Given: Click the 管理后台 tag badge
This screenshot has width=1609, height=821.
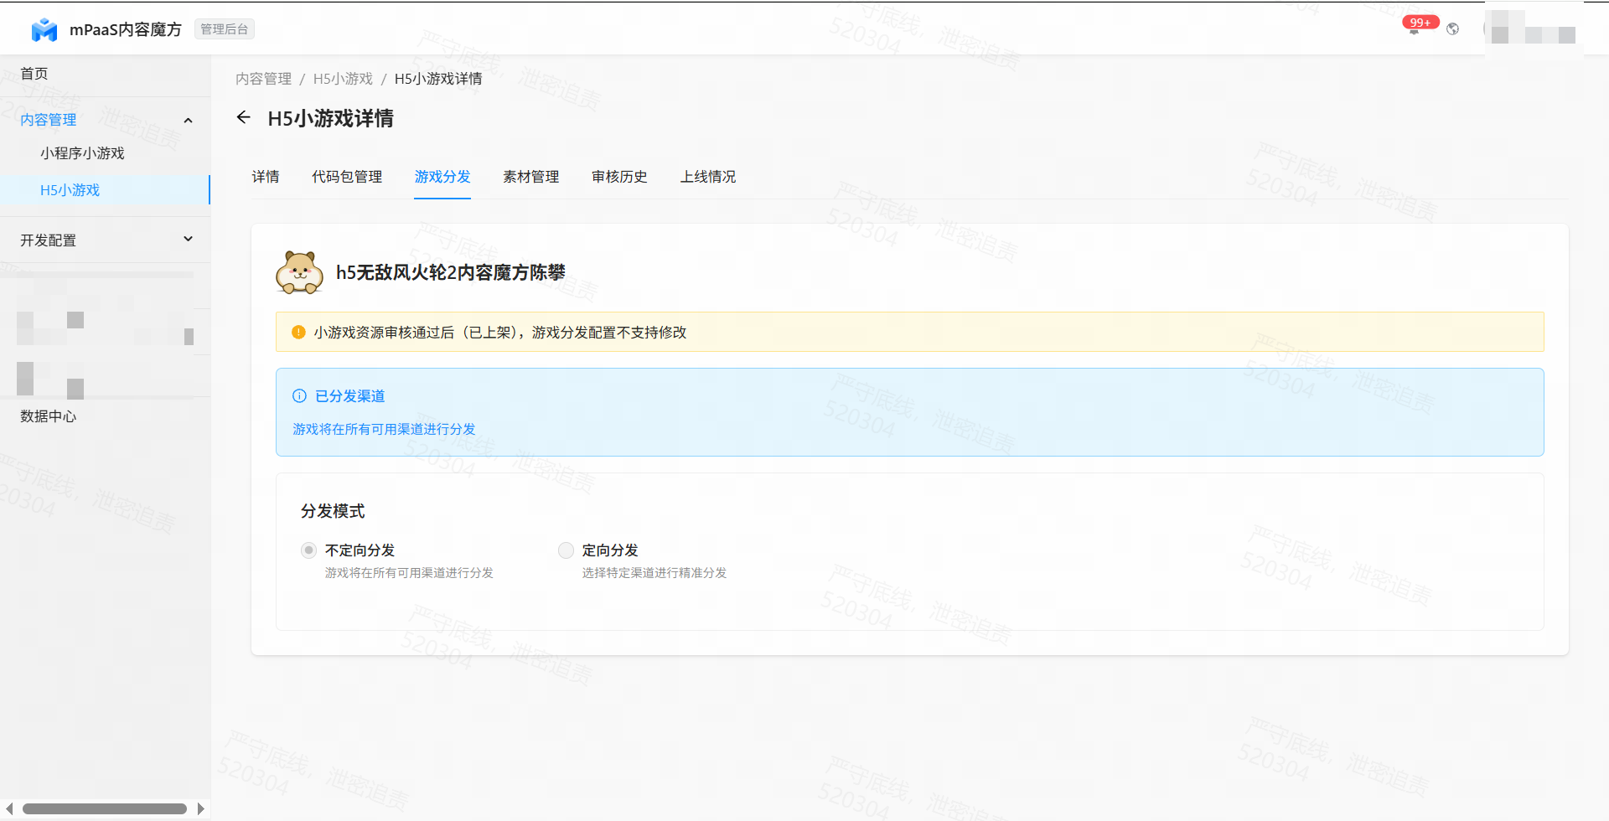Looking at the screenshot, I should [225, 29].
